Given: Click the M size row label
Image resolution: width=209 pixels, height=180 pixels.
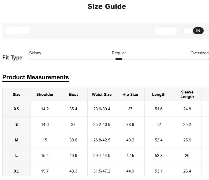Looking at the screenshot, I should [x=17, y=140].
